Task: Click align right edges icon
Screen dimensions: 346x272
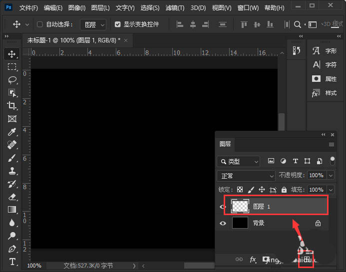Action: coord(205,24)
